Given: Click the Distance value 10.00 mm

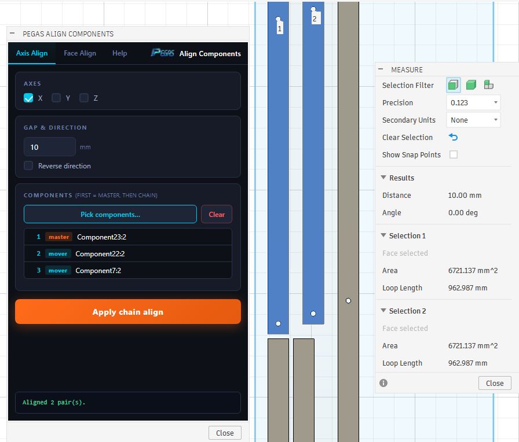Looking at the screenshot, I should click(x=465, y=195).
